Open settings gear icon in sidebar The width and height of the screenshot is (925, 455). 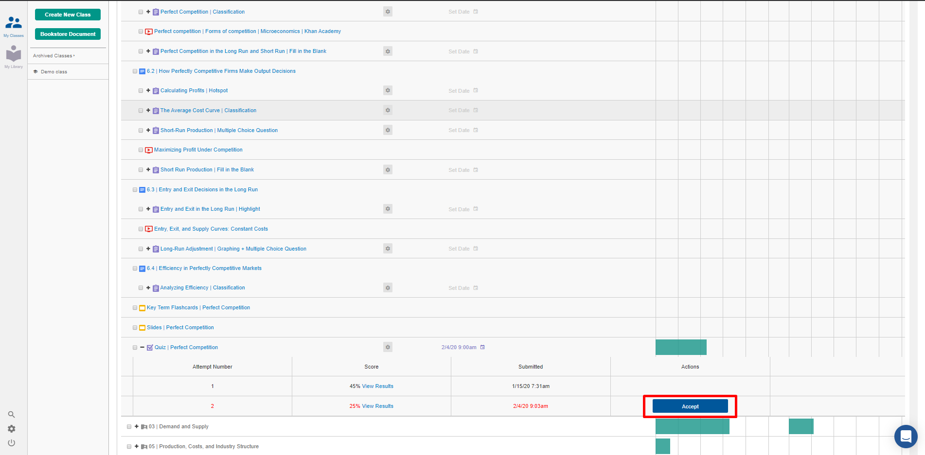[x=11, y=429]
